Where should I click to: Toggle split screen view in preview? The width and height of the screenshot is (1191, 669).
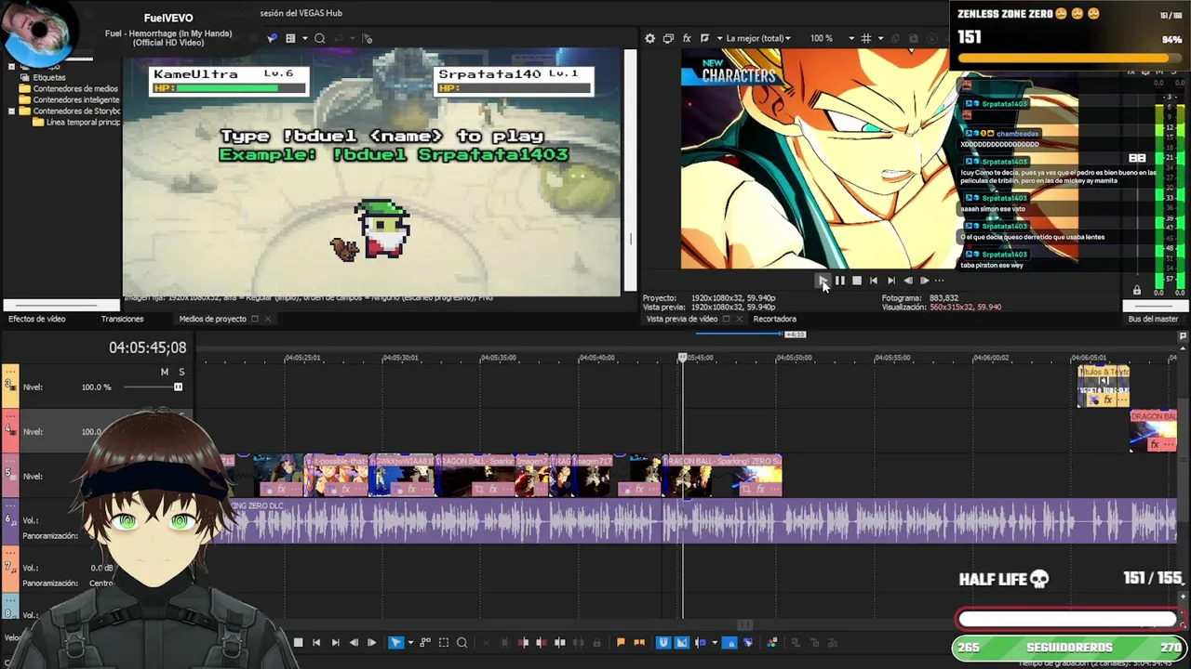[x=704, y=38]
